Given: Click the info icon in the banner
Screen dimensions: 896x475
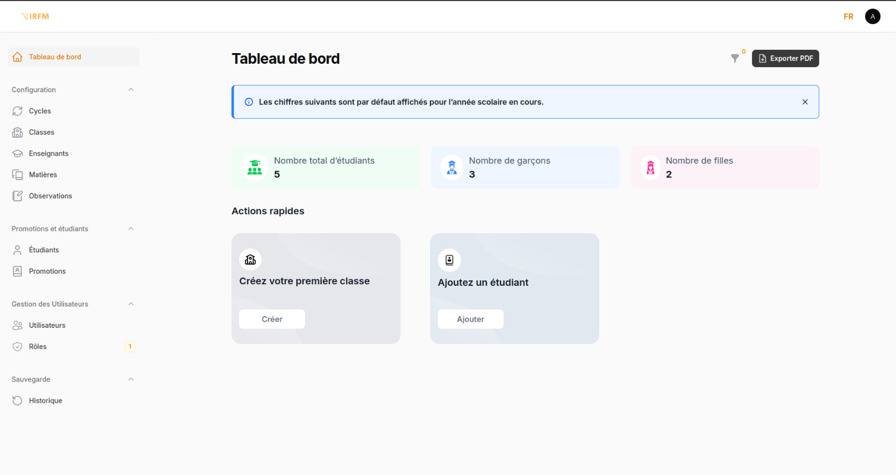Looking at the screenshot, I should pos(249,102).
